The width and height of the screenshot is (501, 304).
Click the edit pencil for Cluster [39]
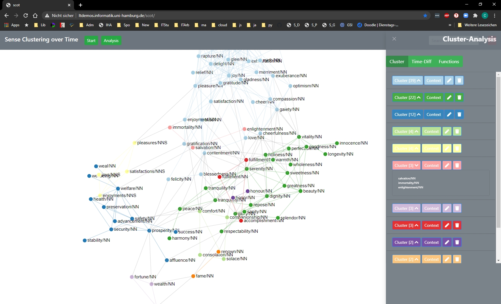(449, 80)
